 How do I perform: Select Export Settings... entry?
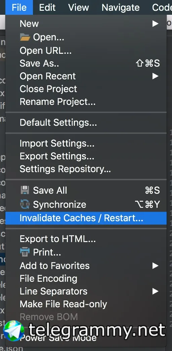(86, 156)
